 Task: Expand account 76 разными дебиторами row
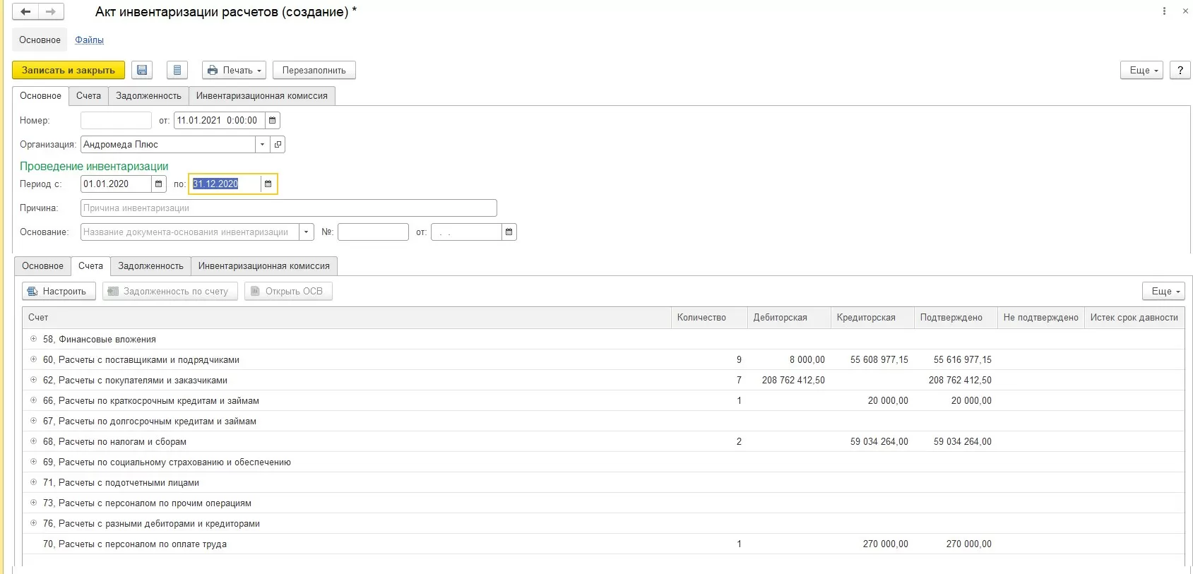[x=33, y=523]
